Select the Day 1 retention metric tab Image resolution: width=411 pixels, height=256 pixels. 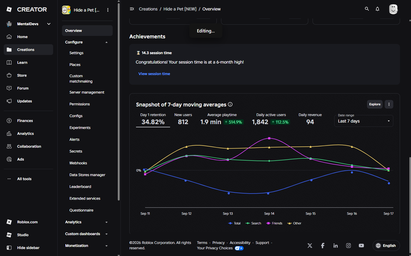(x=153, y=119)
